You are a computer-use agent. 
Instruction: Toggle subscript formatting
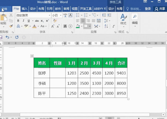[42, 21]
